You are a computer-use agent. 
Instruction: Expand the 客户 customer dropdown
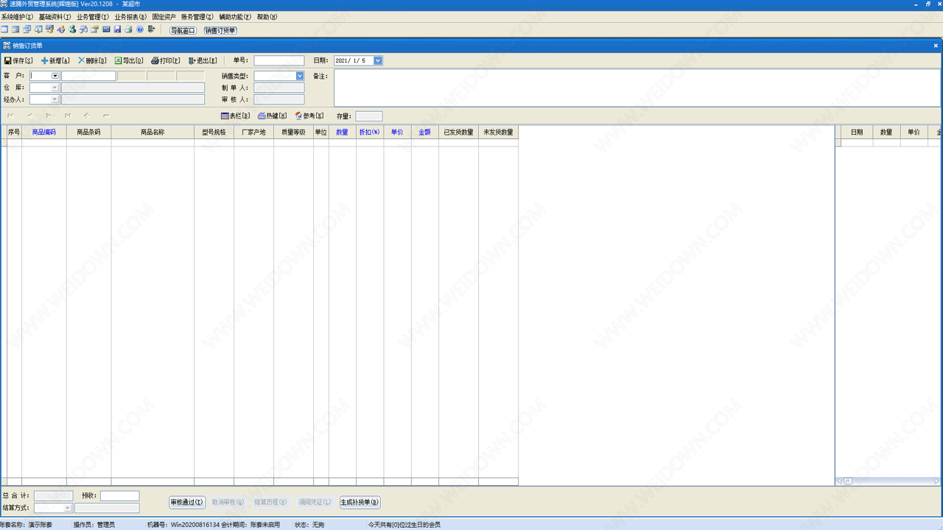(55, 76)
